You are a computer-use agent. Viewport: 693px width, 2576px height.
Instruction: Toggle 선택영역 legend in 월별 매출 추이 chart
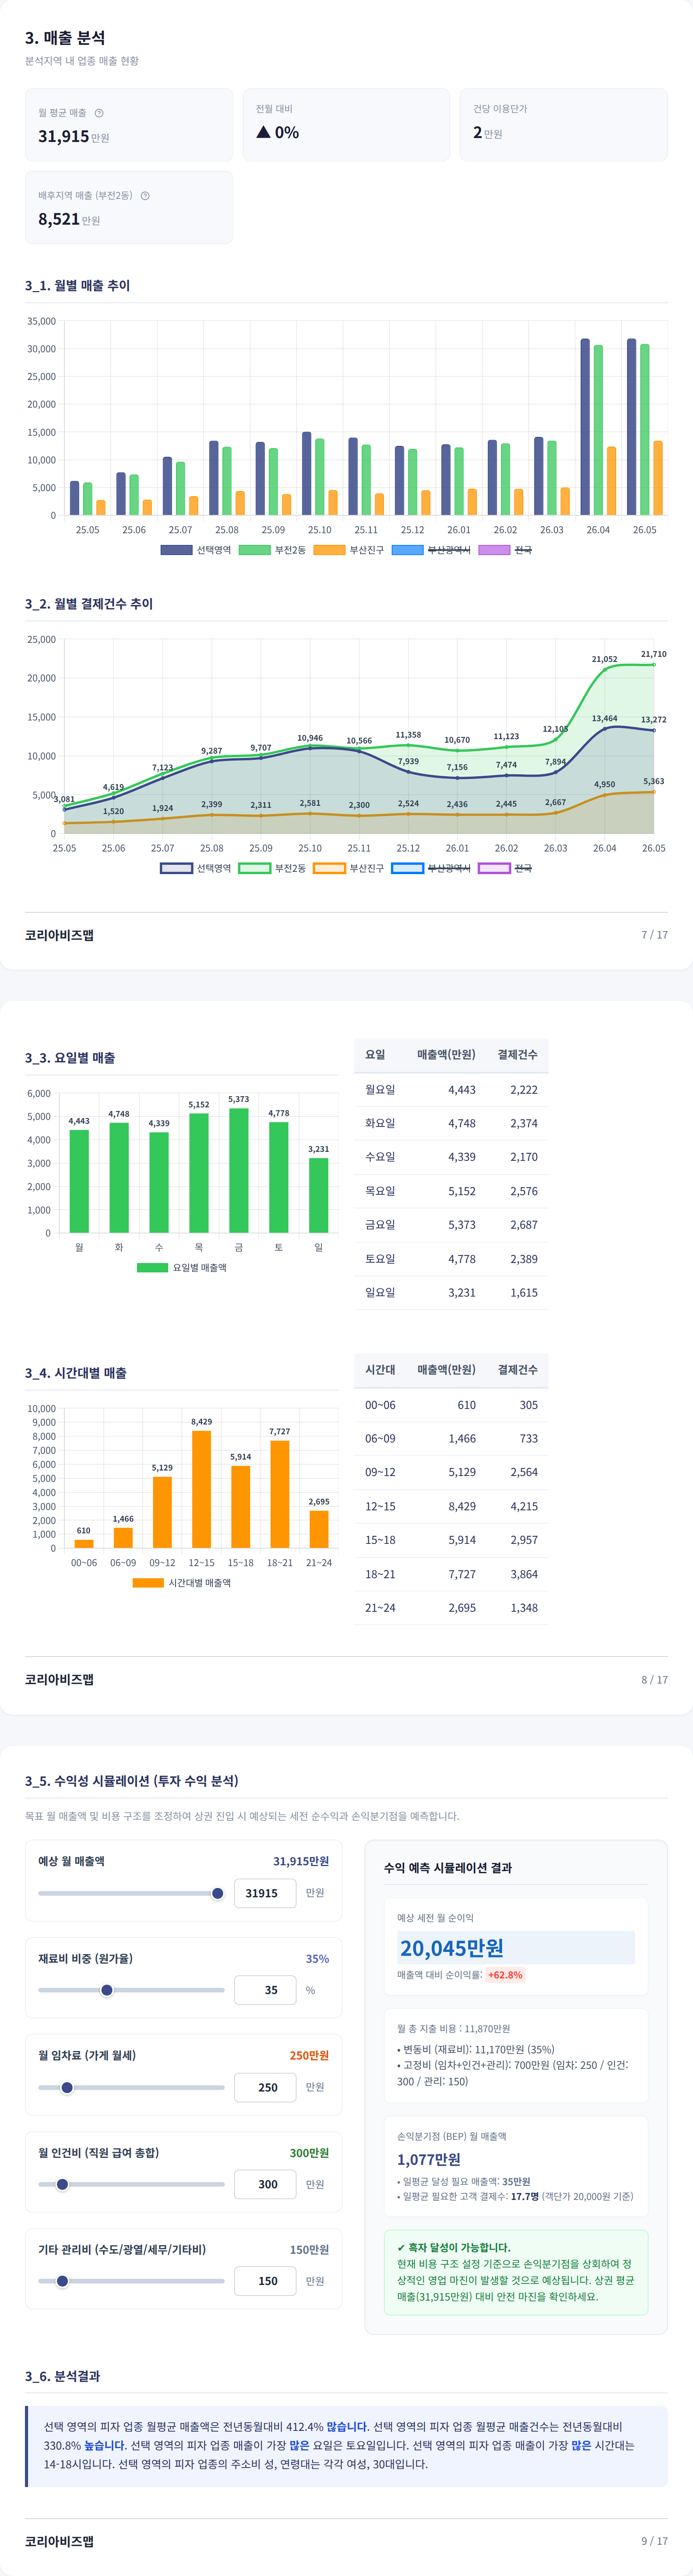tap(196, 550)
